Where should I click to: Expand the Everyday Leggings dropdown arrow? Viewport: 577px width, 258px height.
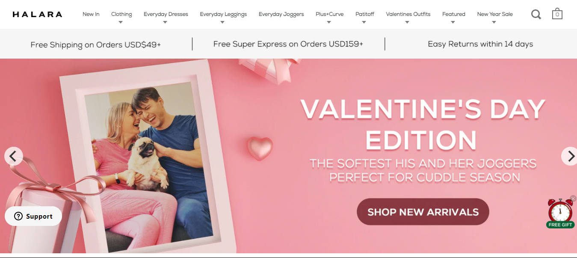222,23
